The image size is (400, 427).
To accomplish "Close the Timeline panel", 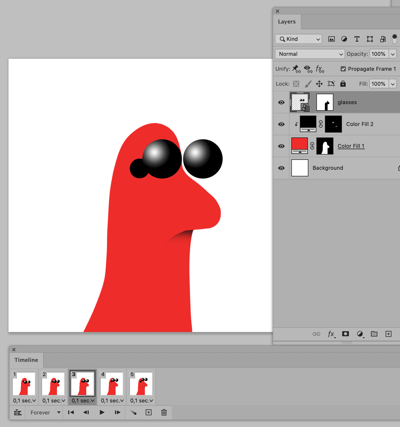I will click(14, 350).
